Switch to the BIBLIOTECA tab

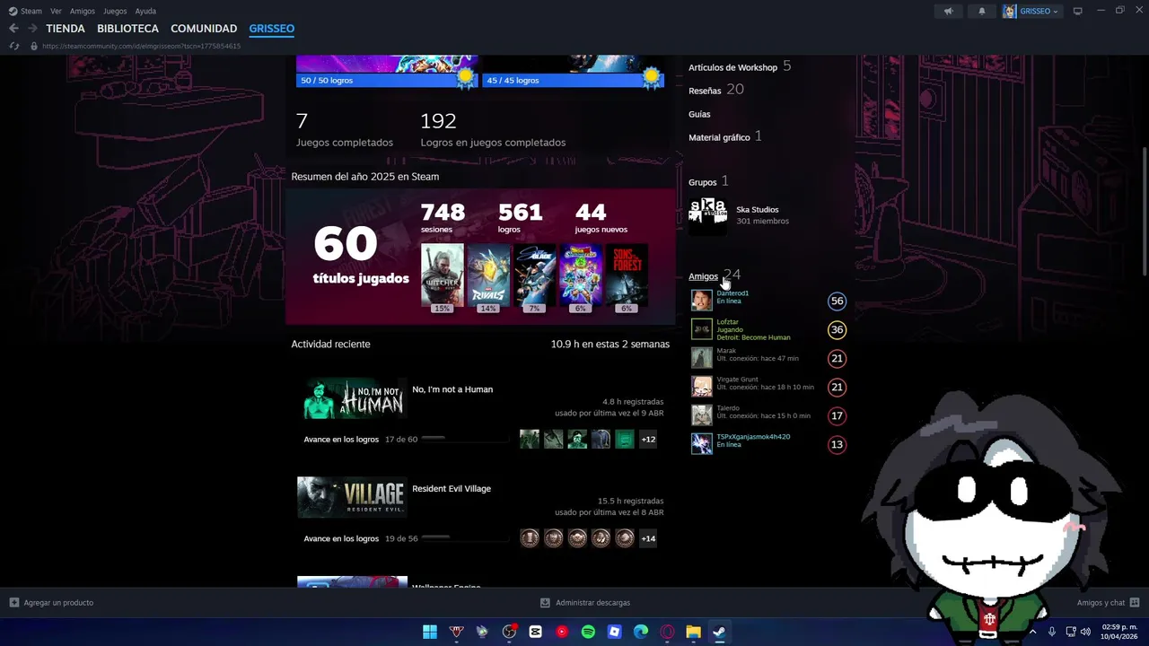point(127,29)
